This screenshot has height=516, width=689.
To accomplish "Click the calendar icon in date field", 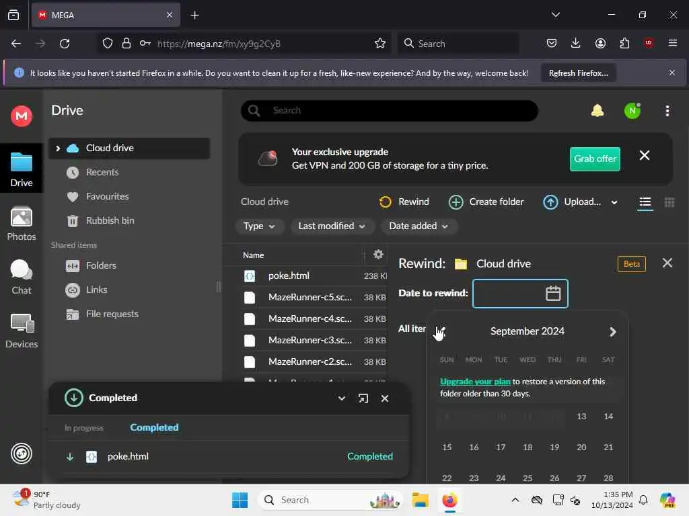I will [x=553, y=293].
